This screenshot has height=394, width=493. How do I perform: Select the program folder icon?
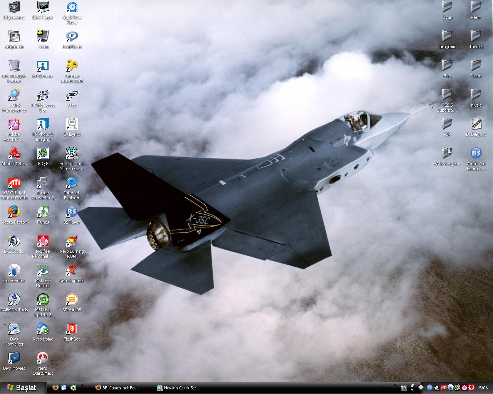447,40
